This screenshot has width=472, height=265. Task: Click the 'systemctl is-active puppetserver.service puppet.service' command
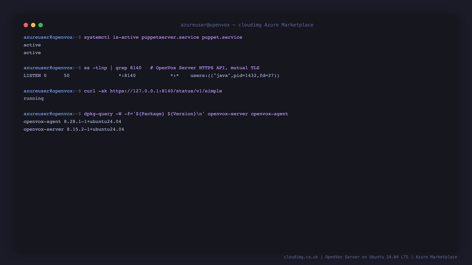163,37
